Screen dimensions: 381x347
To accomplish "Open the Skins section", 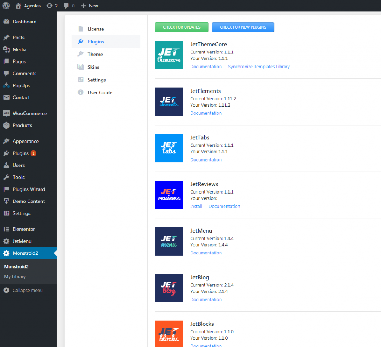I will click(95, 67).
